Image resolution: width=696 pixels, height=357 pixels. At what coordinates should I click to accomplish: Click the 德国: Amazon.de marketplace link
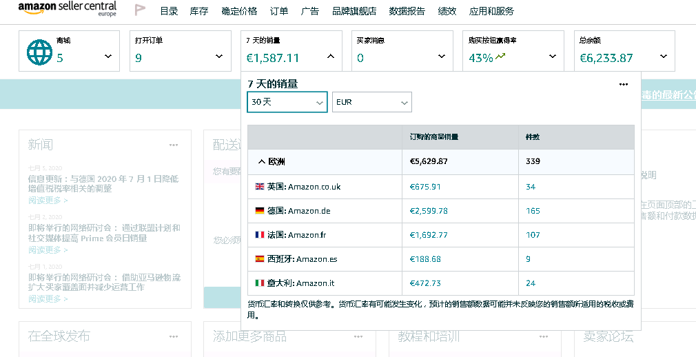[299, 210]
